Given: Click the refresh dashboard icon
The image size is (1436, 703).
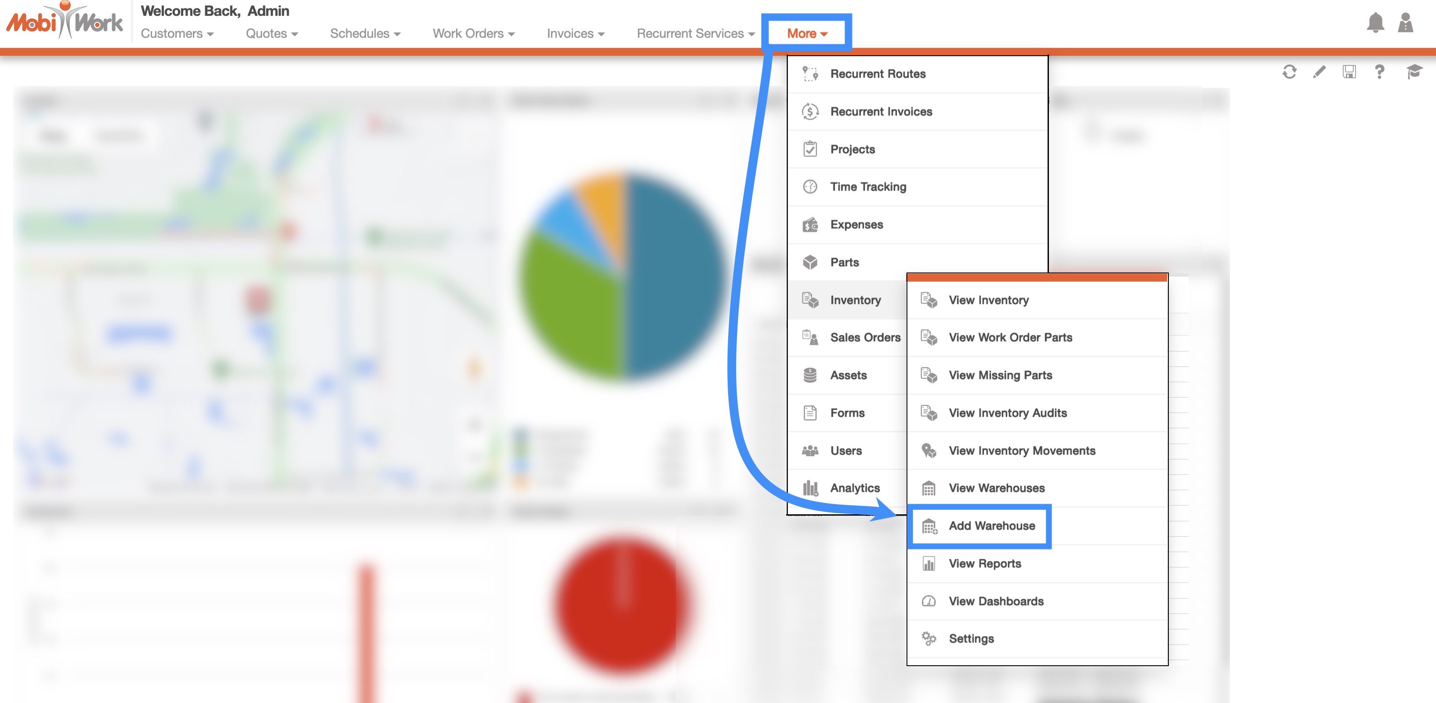Looking at the screenshot, I should coord(1289,72).
